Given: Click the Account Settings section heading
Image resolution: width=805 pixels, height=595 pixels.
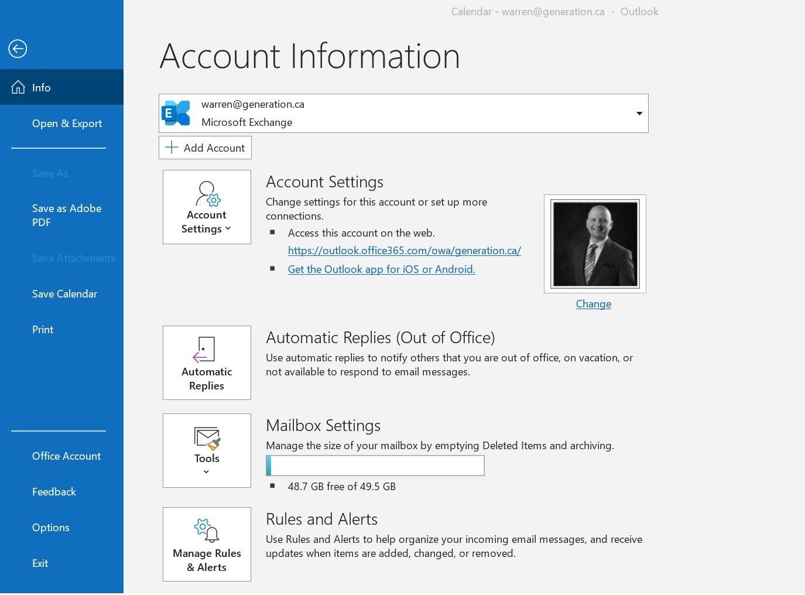Looking at the screenshot, I should pos(325,182).
